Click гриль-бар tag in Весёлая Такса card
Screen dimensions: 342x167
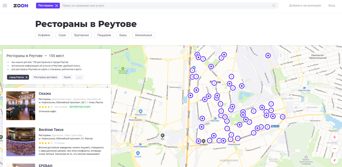click(x=77, y=135)
